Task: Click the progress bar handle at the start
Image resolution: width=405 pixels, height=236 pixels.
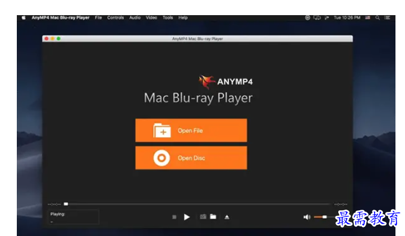Action: 66,204
